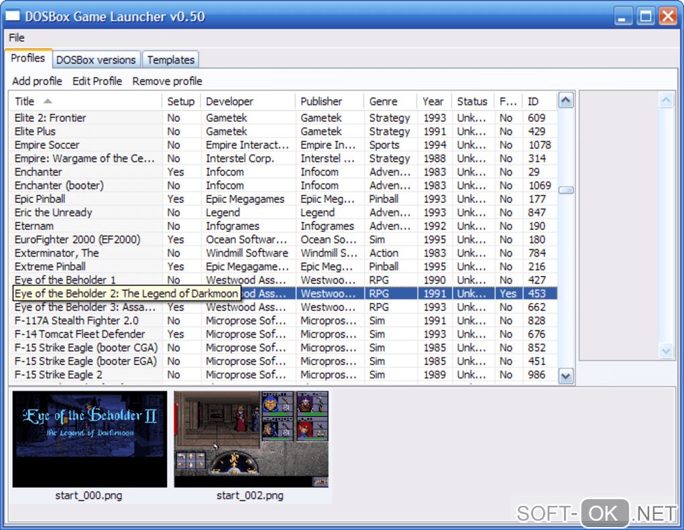Minimize the DOSBox Game Launcher window
684x530 pixels.
pyautogui.click(x=622, y=17)
